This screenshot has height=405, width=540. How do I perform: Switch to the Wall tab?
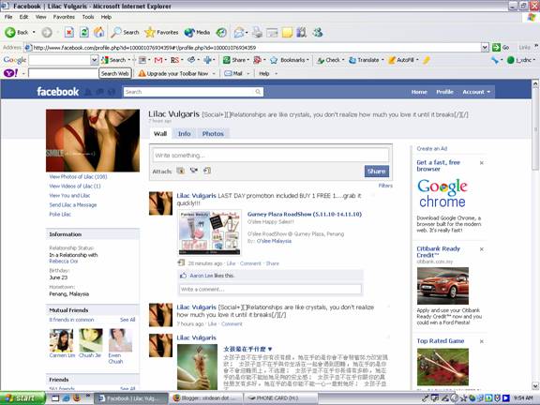coord(160,134)
